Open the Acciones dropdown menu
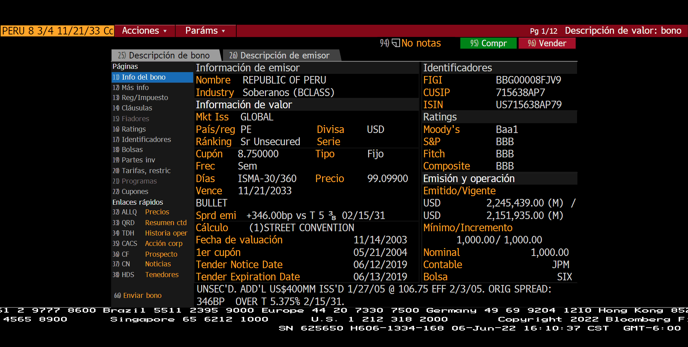 click(144, 31)
